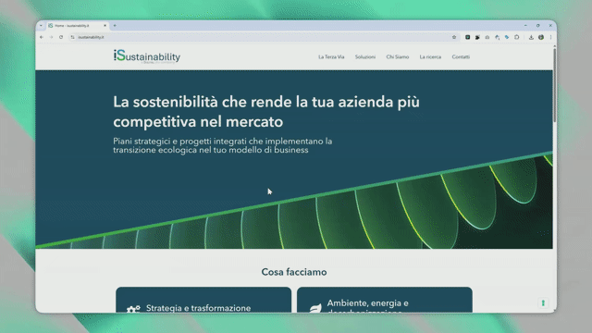Click the green back-to-top arrow button
Screen dimensions: 592x333
click(x=543, y=302)
